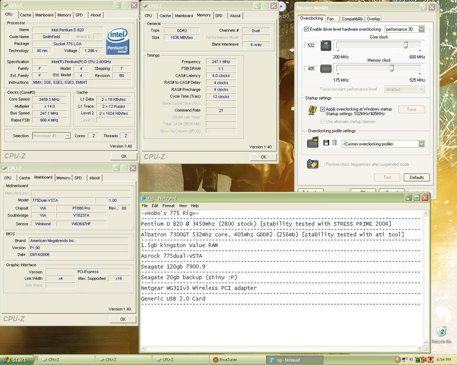Click the network connection tray icon
The width and height of the screenshot is (457, 365).
point(404,360)
